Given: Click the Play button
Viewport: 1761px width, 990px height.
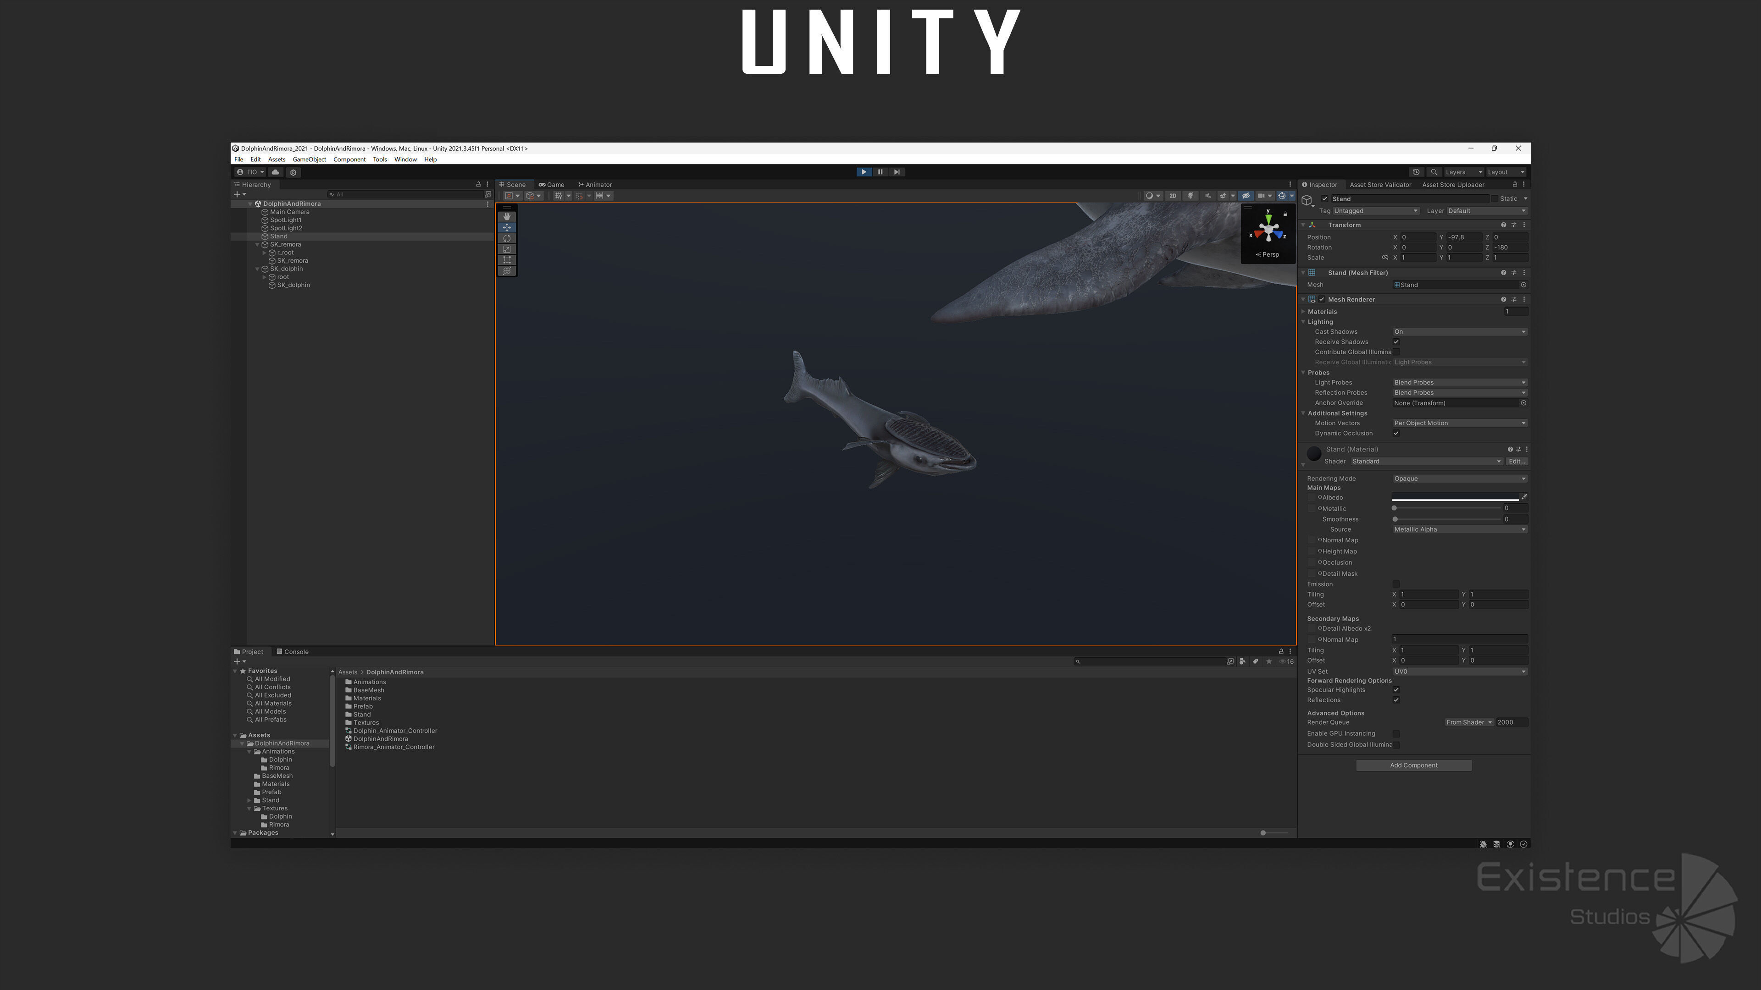Looking at the screenshot, I should (864, 172).
